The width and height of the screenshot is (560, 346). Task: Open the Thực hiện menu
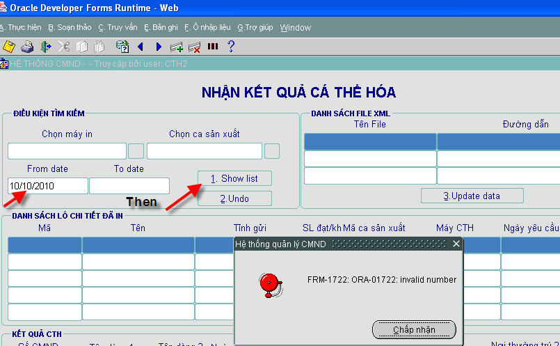tap(21, 28)
